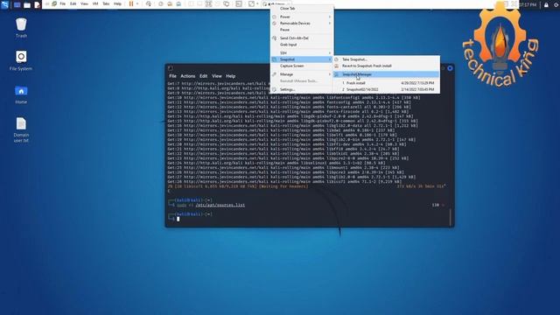Click Manage Snapshots toolbar icon
The height and width of the screenshot is (315, 560).
[x=178, y=3]
